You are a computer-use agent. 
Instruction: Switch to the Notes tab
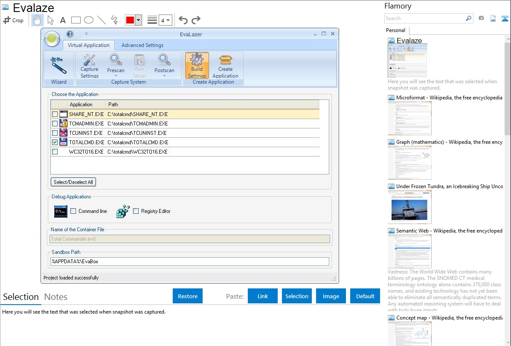pos(56,297)
